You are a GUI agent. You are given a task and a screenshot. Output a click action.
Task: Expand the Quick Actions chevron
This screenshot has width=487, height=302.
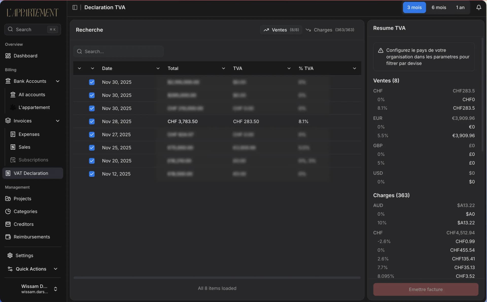(56, 269)
